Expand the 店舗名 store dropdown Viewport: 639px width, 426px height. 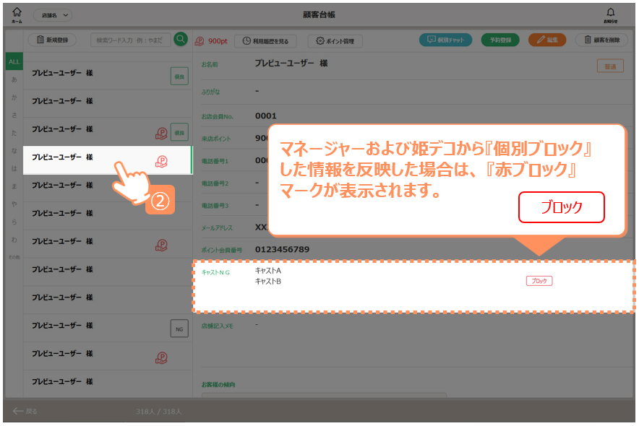tap(52, 15)
